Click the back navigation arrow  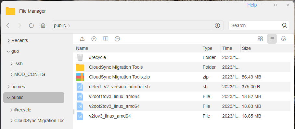pos(8,25)
